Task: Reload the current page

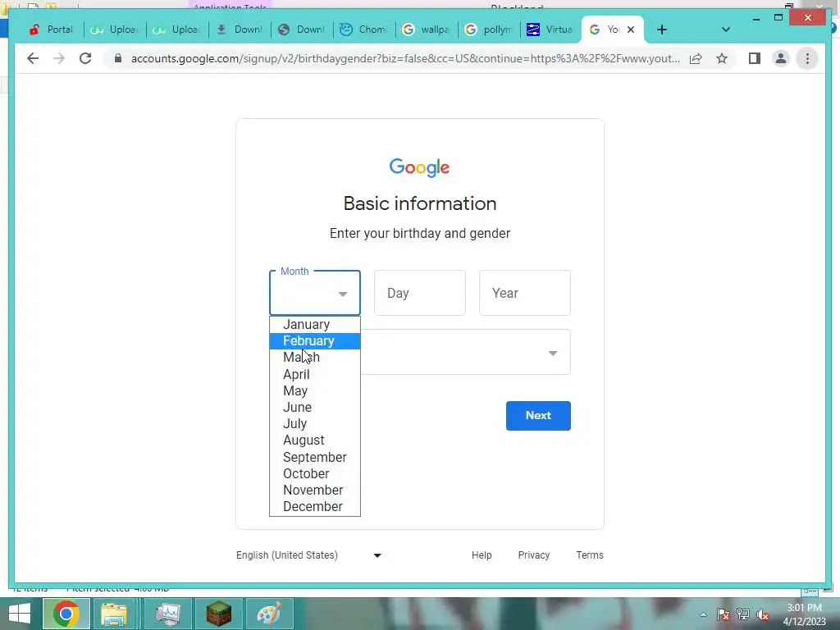Action: point(85,58)
